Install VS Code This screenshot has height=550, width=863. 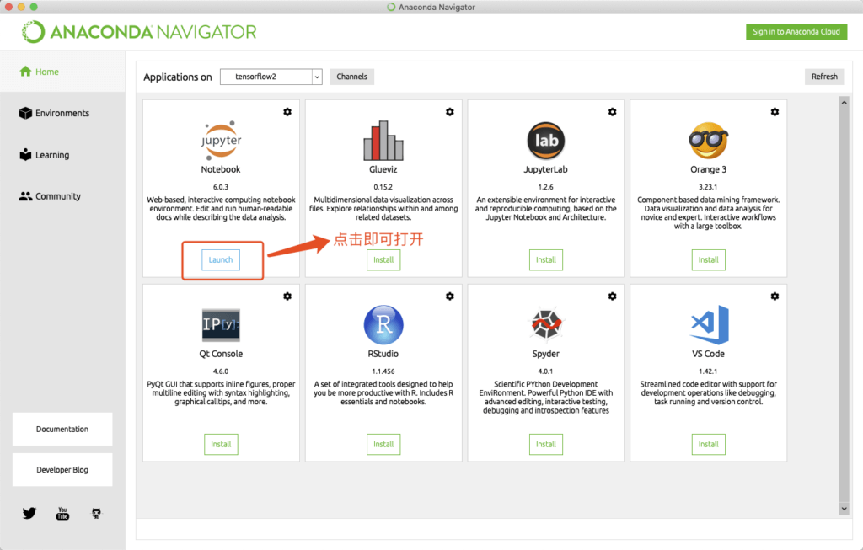pos(708,444)
